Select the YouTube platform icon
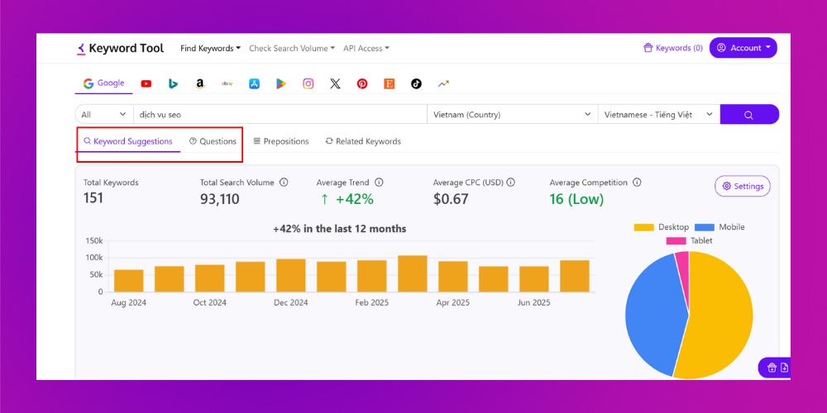This screenshot has width=827, height=413. coord(146,83)
